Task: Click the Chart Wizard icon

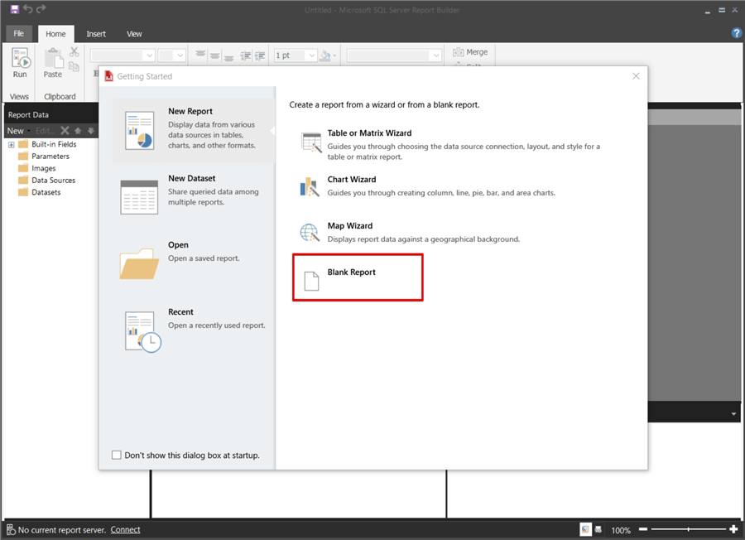Action: 310,187
